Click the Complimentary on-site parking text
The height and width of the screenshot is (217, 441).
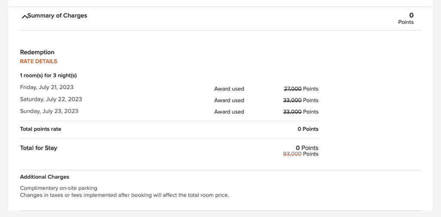pos(59,188)
